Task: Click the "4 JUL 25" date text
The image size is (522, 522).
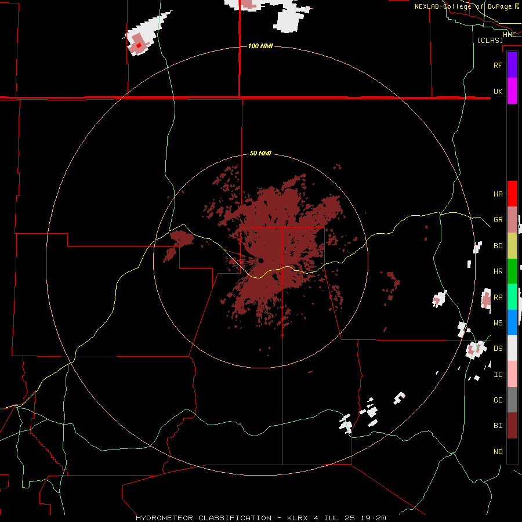Action: [335, 518]
